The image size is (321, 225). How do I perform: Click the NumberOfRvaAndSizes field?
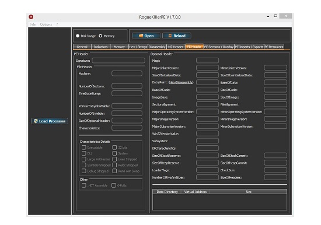point(207,177)
